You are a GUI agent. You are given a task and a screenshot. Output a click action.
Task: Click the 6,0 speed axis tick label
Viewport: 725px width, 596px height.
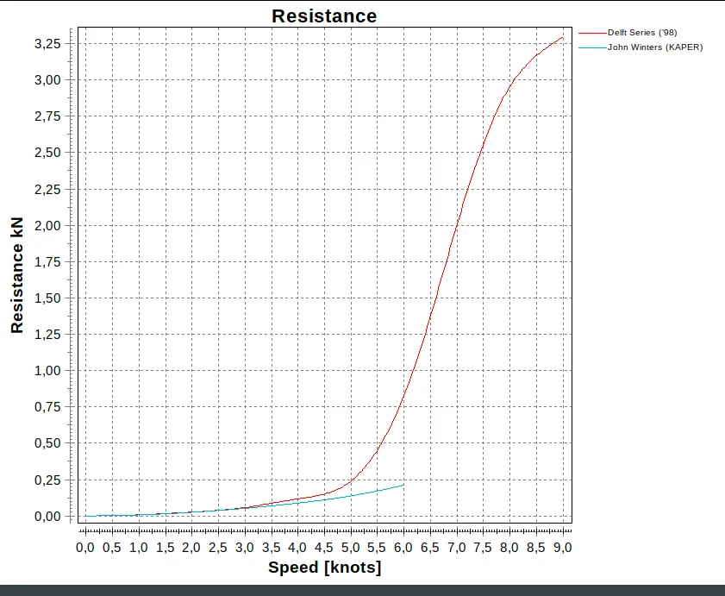coord(403,547)
